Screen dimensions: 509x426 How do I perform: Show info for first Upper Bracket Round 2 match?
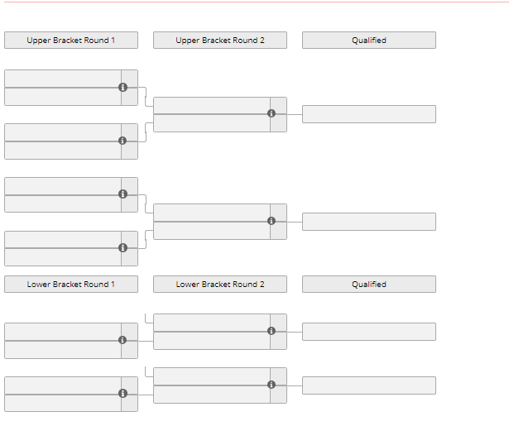click(271, 113)
